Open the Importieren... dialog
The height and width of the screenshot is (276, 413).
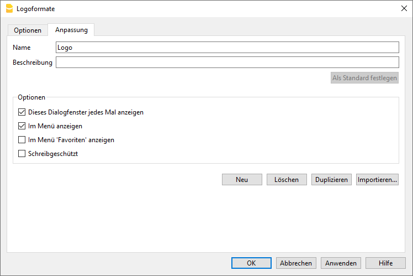[377, 180]
